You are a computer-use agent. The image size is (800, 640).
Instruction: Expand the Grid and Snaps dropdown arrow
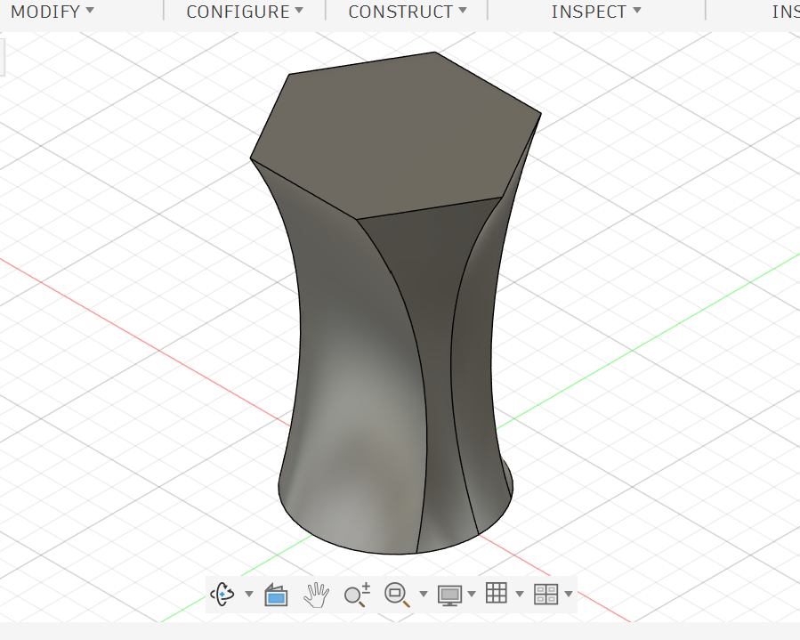tap(520, 594)
